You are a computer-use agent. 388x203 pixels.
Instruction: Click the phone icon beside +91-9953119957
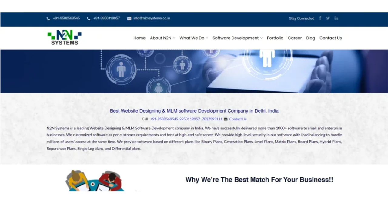pyautogui.click(x=89, y=18)
